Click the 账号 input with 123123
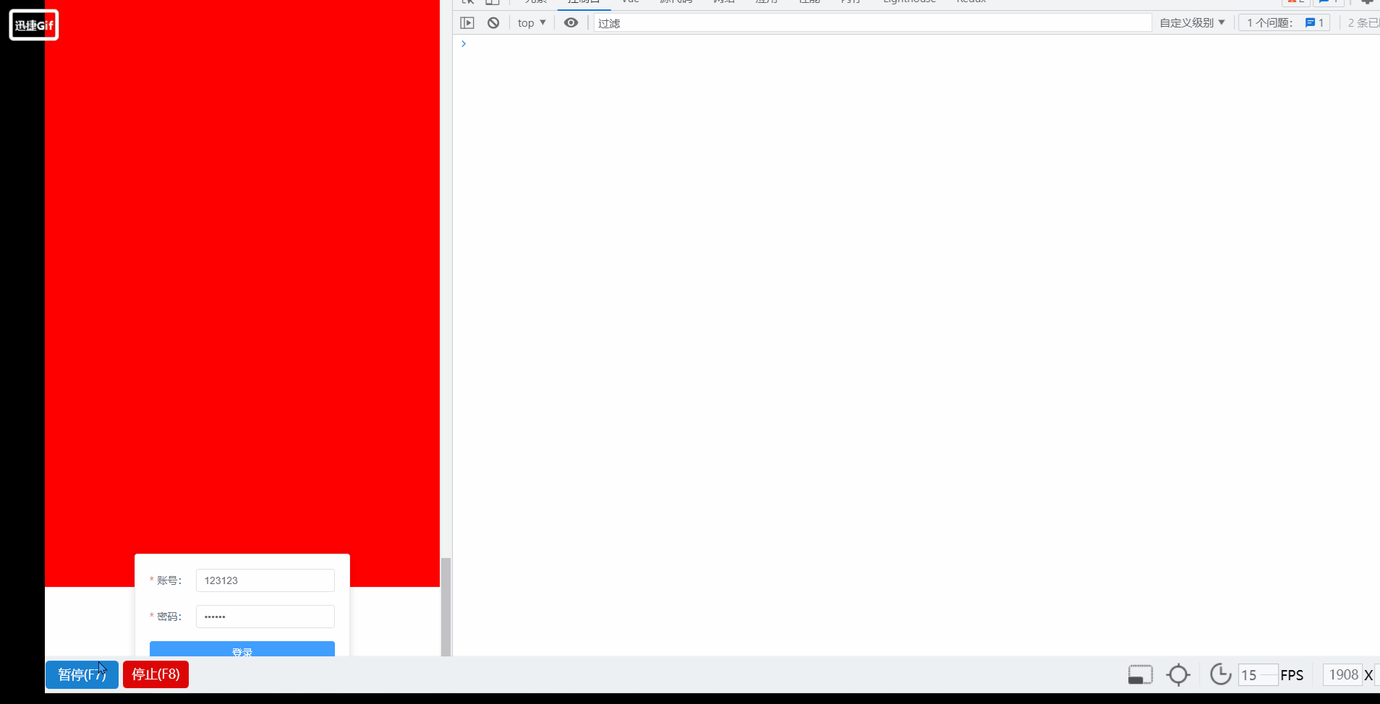The height and width of the screenshot is (704, 1380). pos(265,580)
